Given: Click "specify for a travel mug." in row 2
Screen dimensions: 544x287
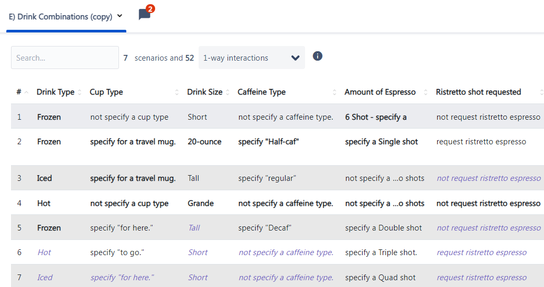Looking at the screenshot, I should (133, 142).
